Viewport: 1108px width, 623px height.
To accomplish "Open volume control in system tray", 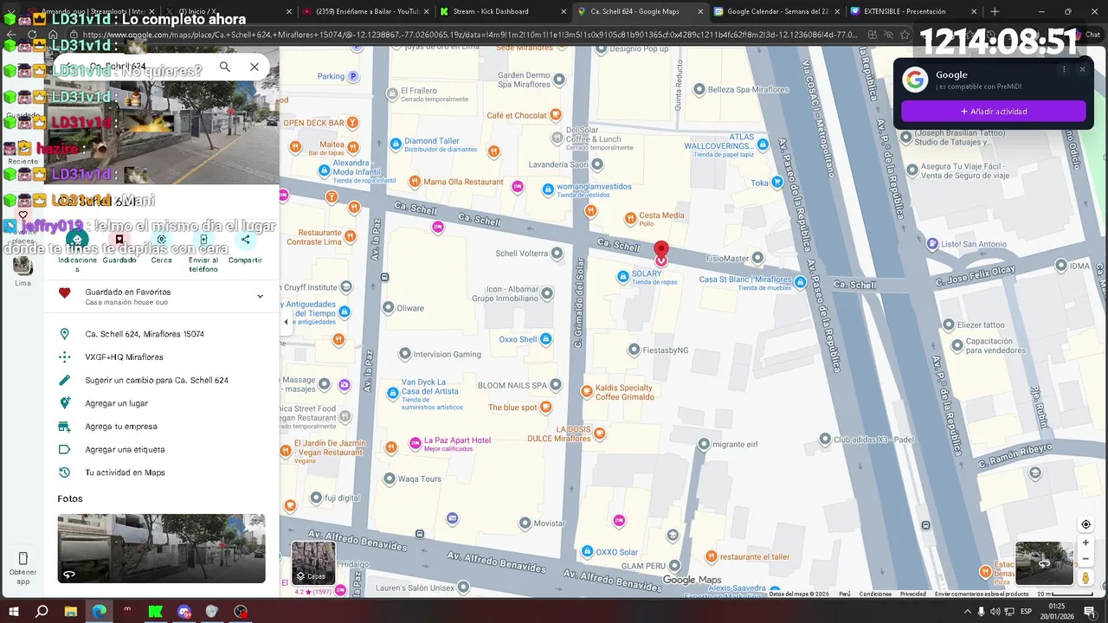I will (995, 612).
